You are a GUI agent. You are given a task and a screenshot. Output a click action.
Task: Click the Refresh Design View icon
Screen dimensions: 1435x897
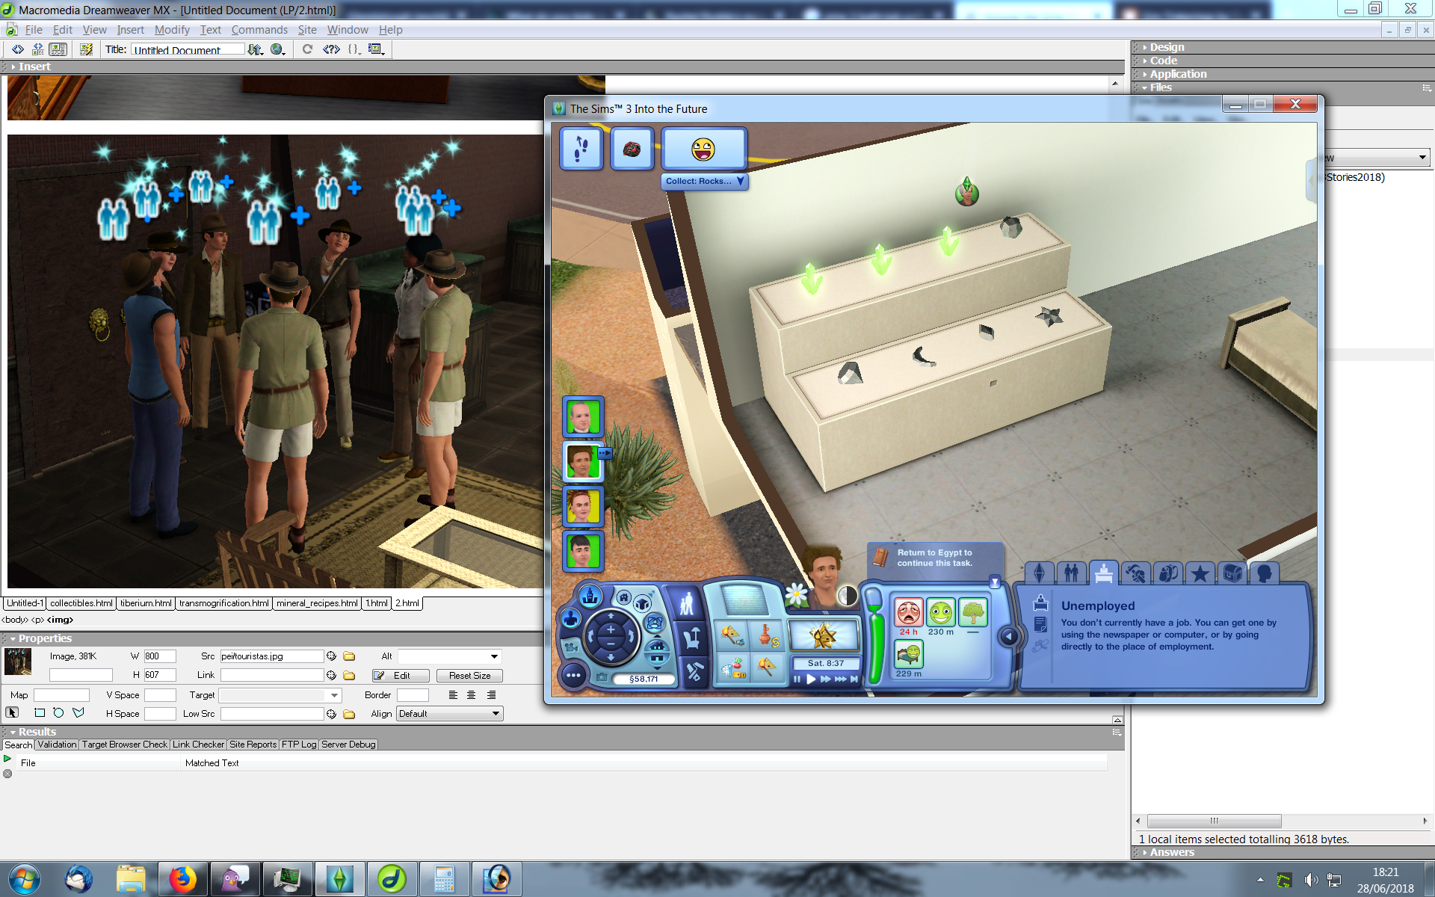click(x=307, y=49)
